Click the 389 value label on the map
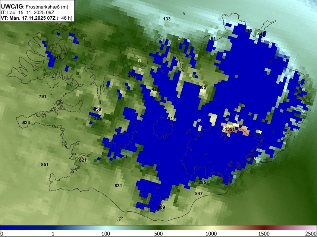This screenshot has width=317, height=237. [98, 118]
